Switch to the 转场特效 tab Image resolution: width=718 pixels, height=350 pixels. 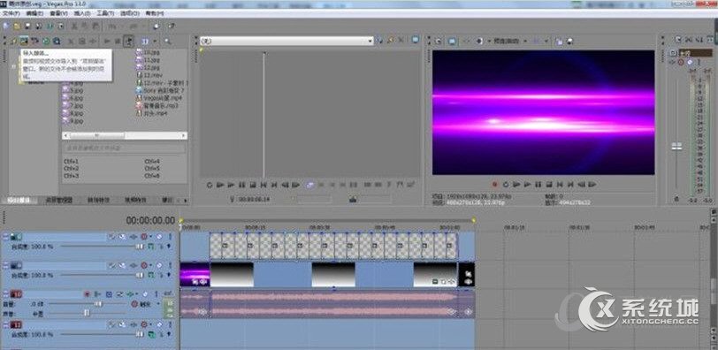(x=98, y=200)
